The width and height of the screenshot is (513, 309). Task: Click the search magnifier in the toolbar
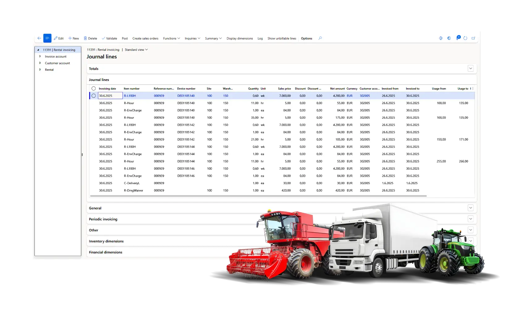pos(320,38)
